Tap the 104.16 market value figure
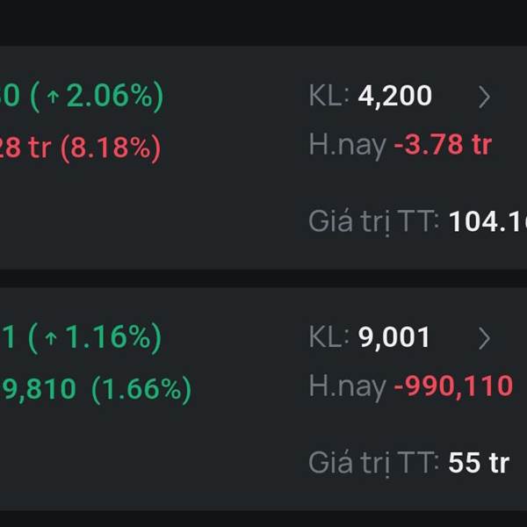 487,222
